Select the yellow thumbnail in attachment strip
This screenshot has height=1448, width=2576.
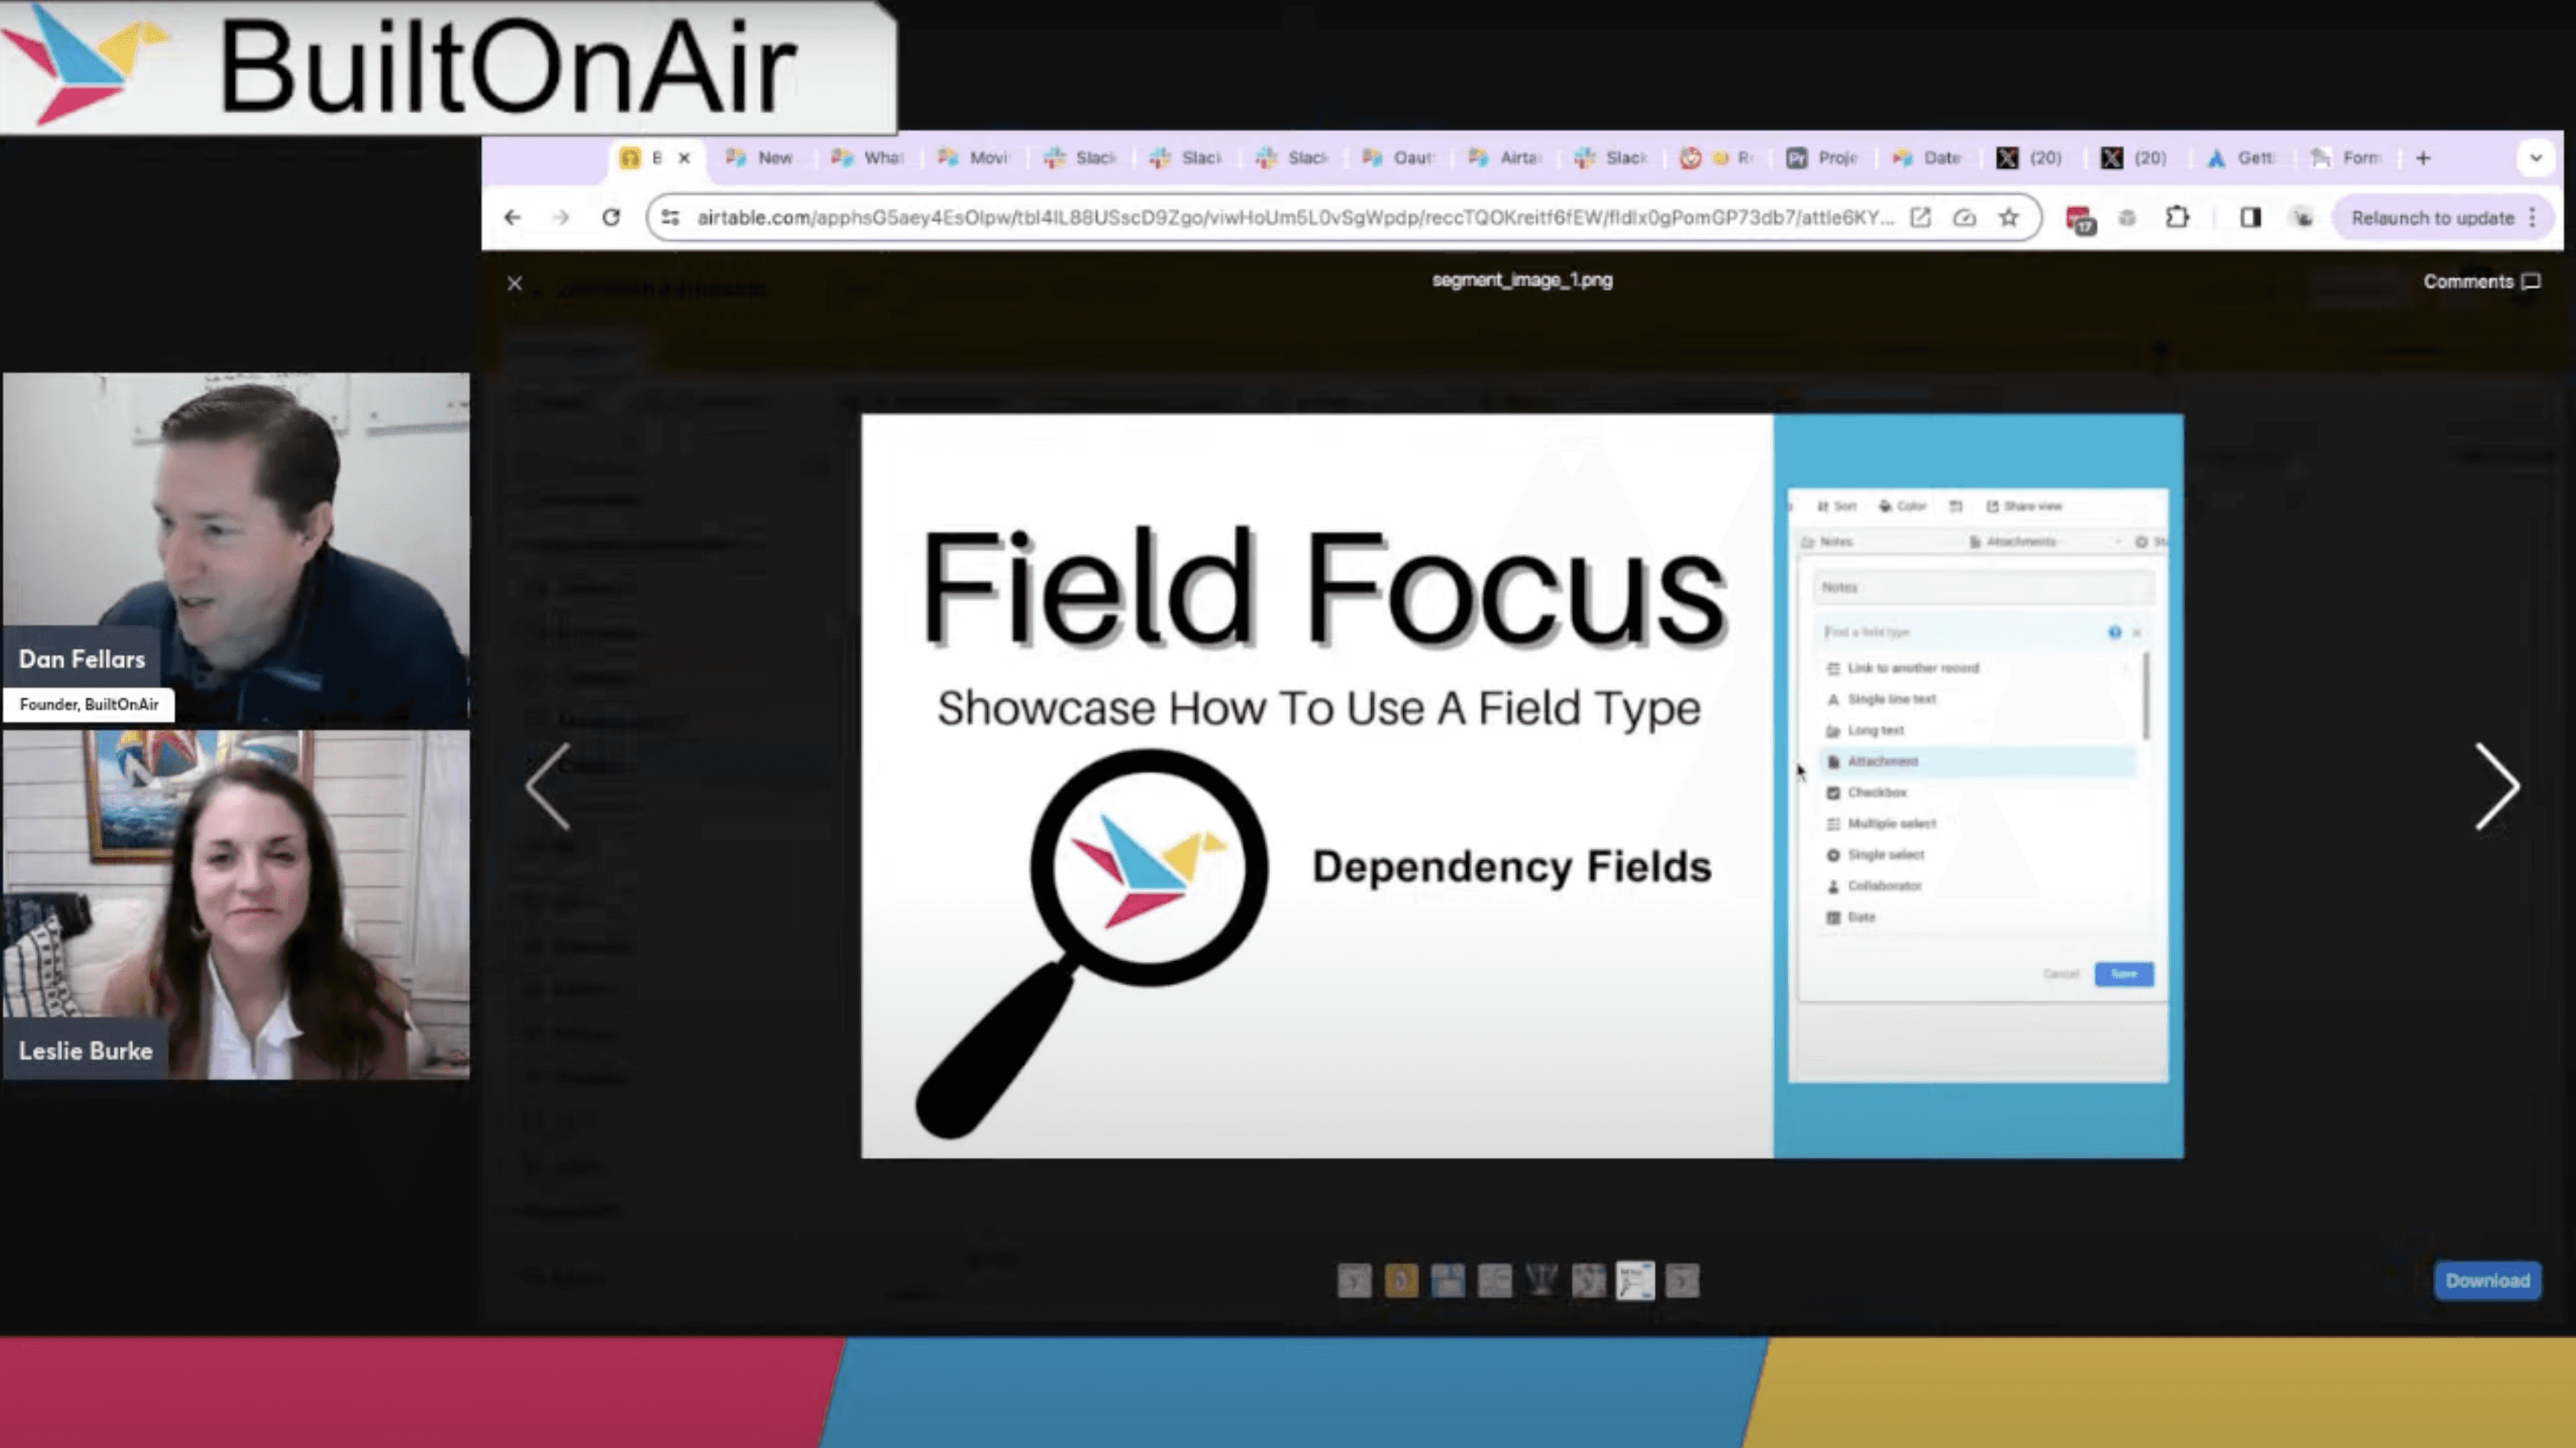click(x=1401, y=1281)
